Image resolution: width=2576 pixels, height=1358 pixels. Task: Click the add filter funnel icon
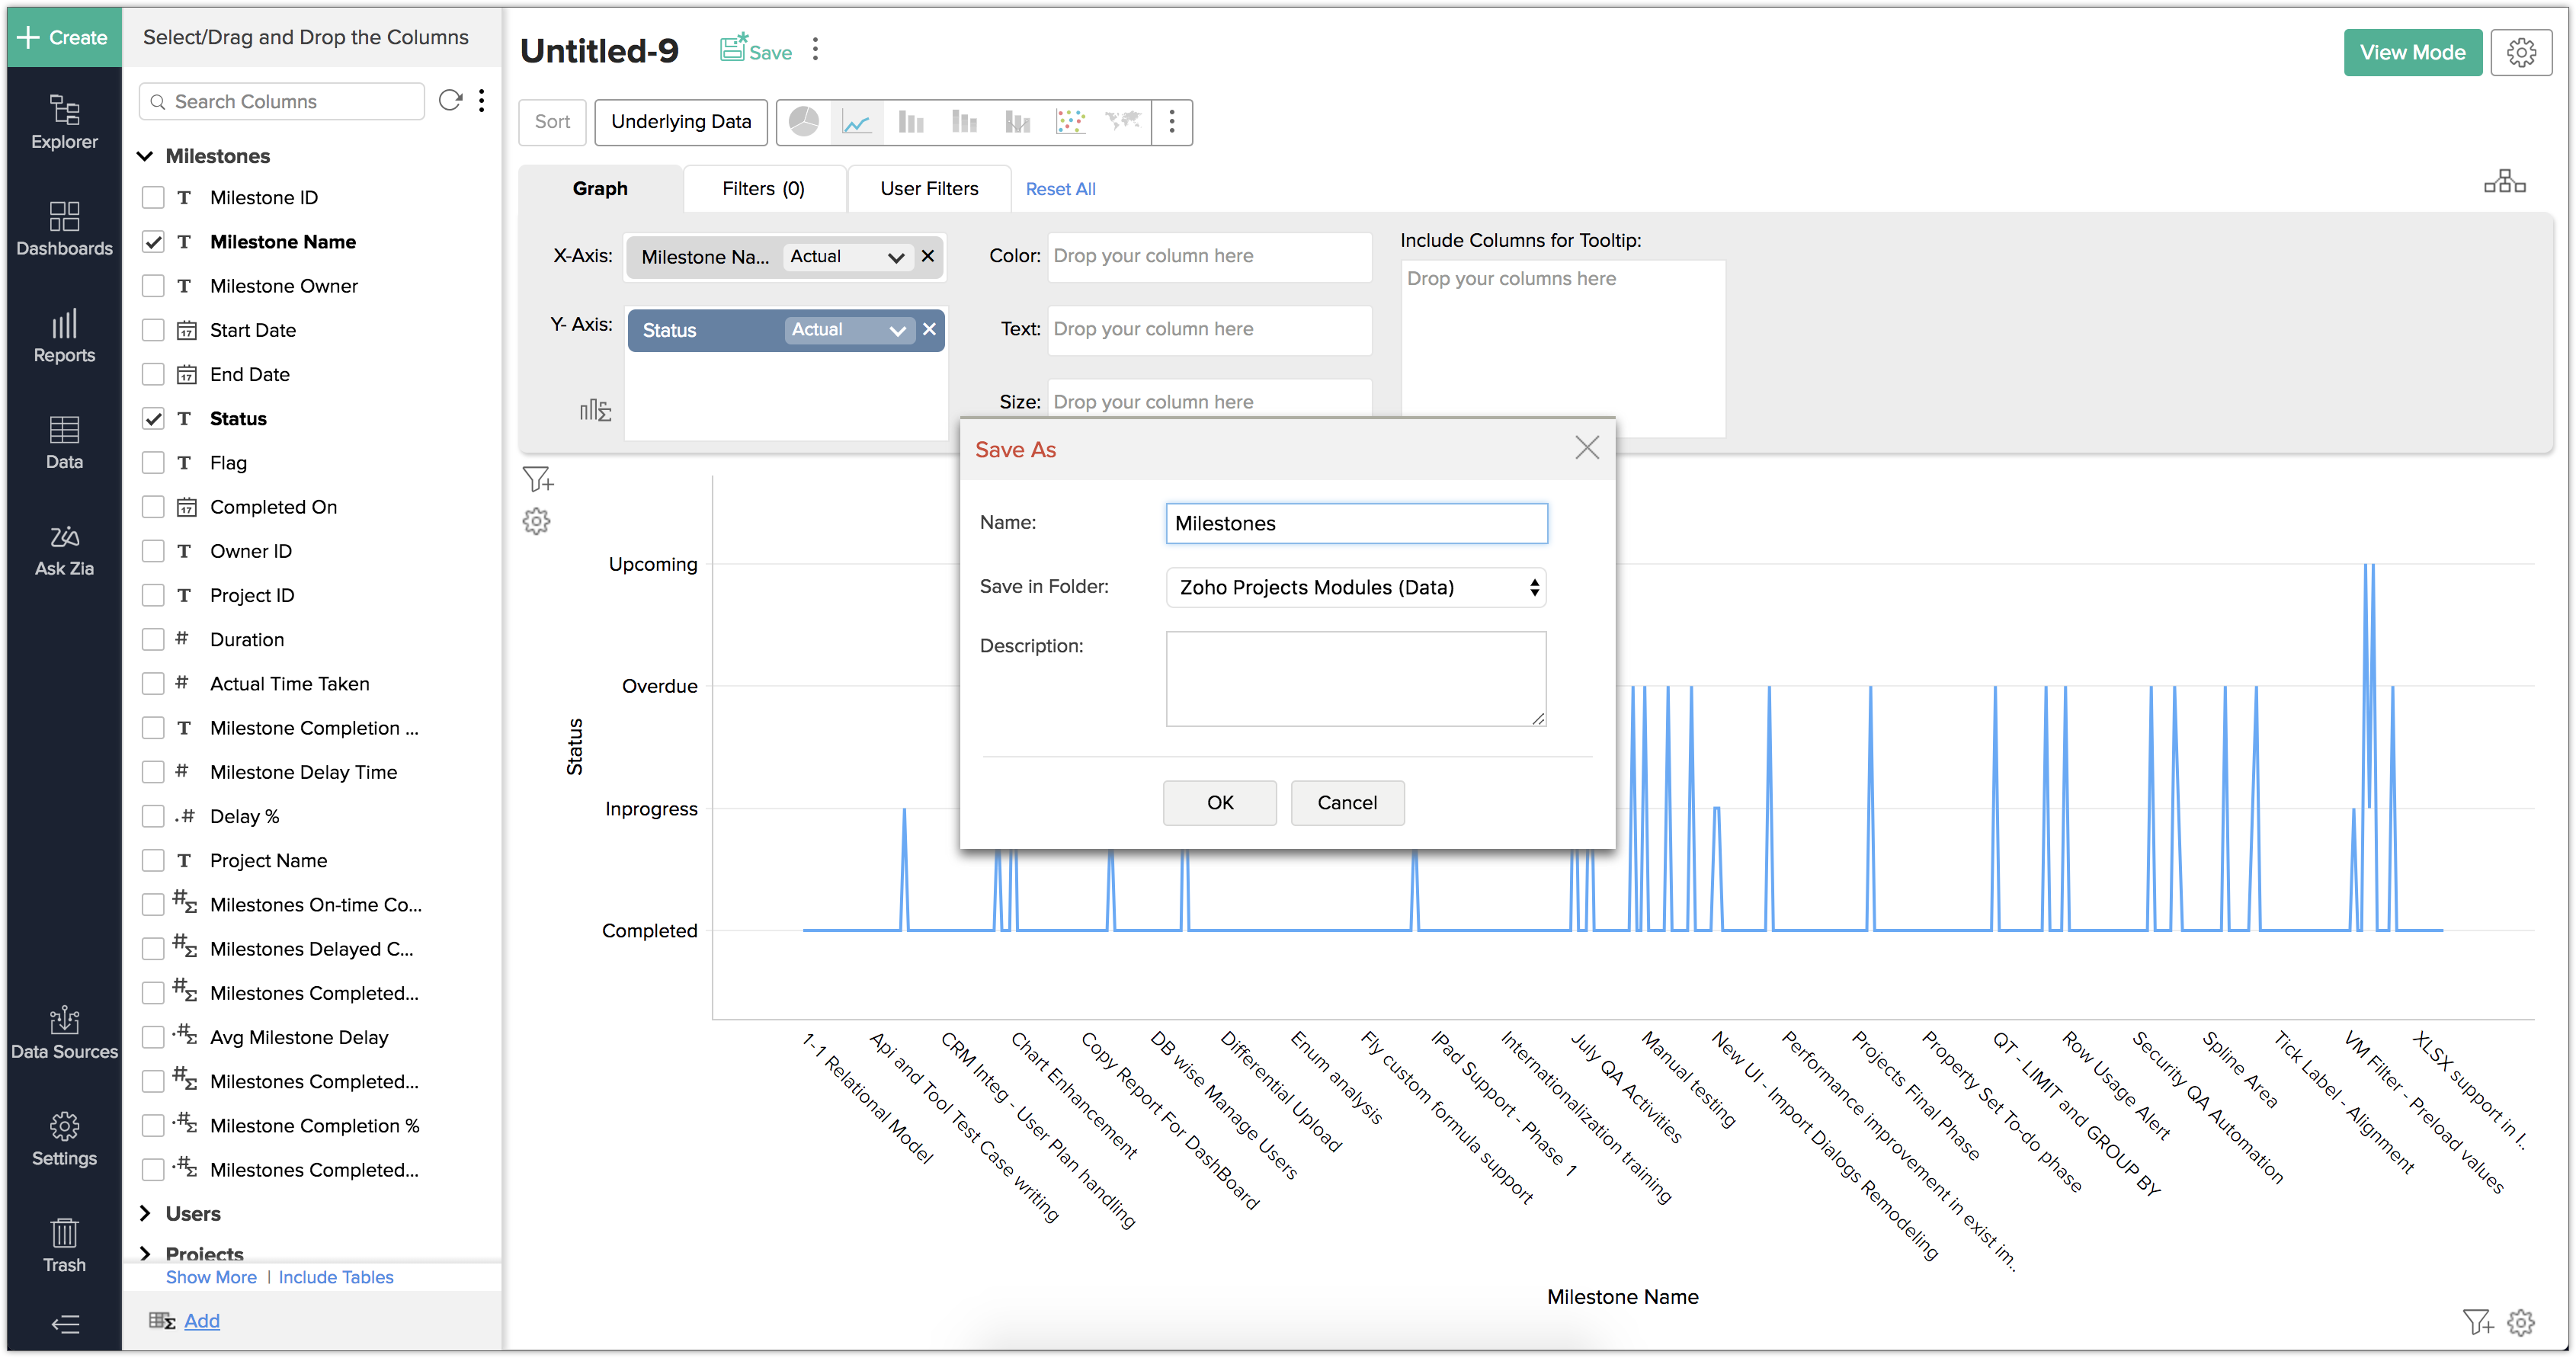tap(537, 480)
